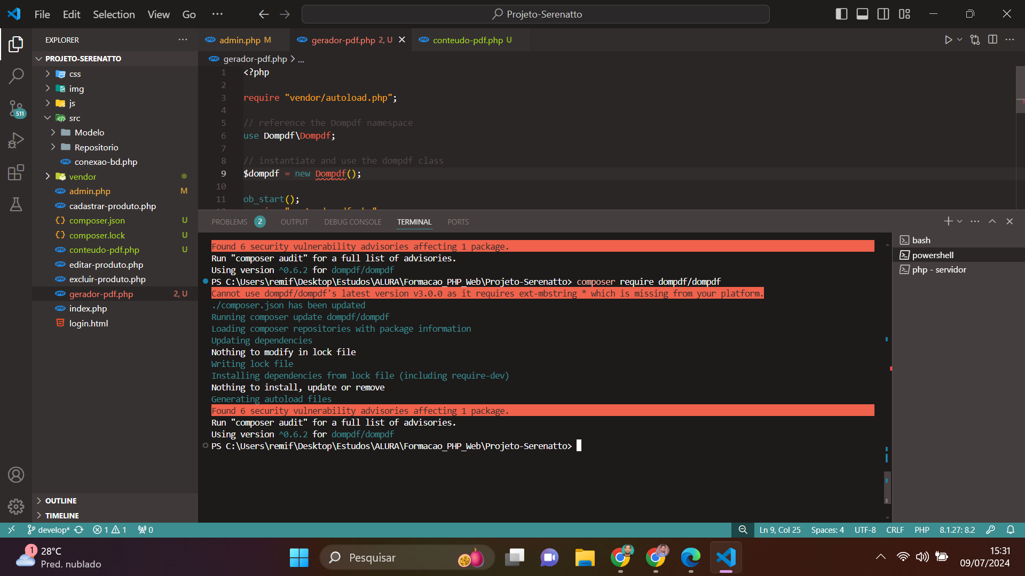
Task: Close the terminal panel
Action: (1010, 221)
